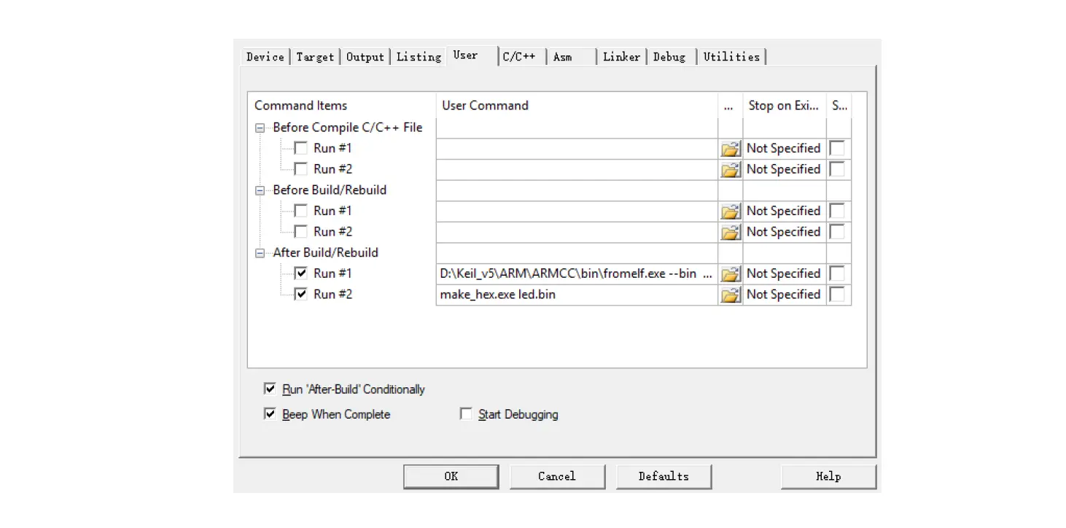The width and height of the screenshot is (1066, 528).
Task: Open file browser for After Build Run #2 command
Action: click(x=731, y=295)
